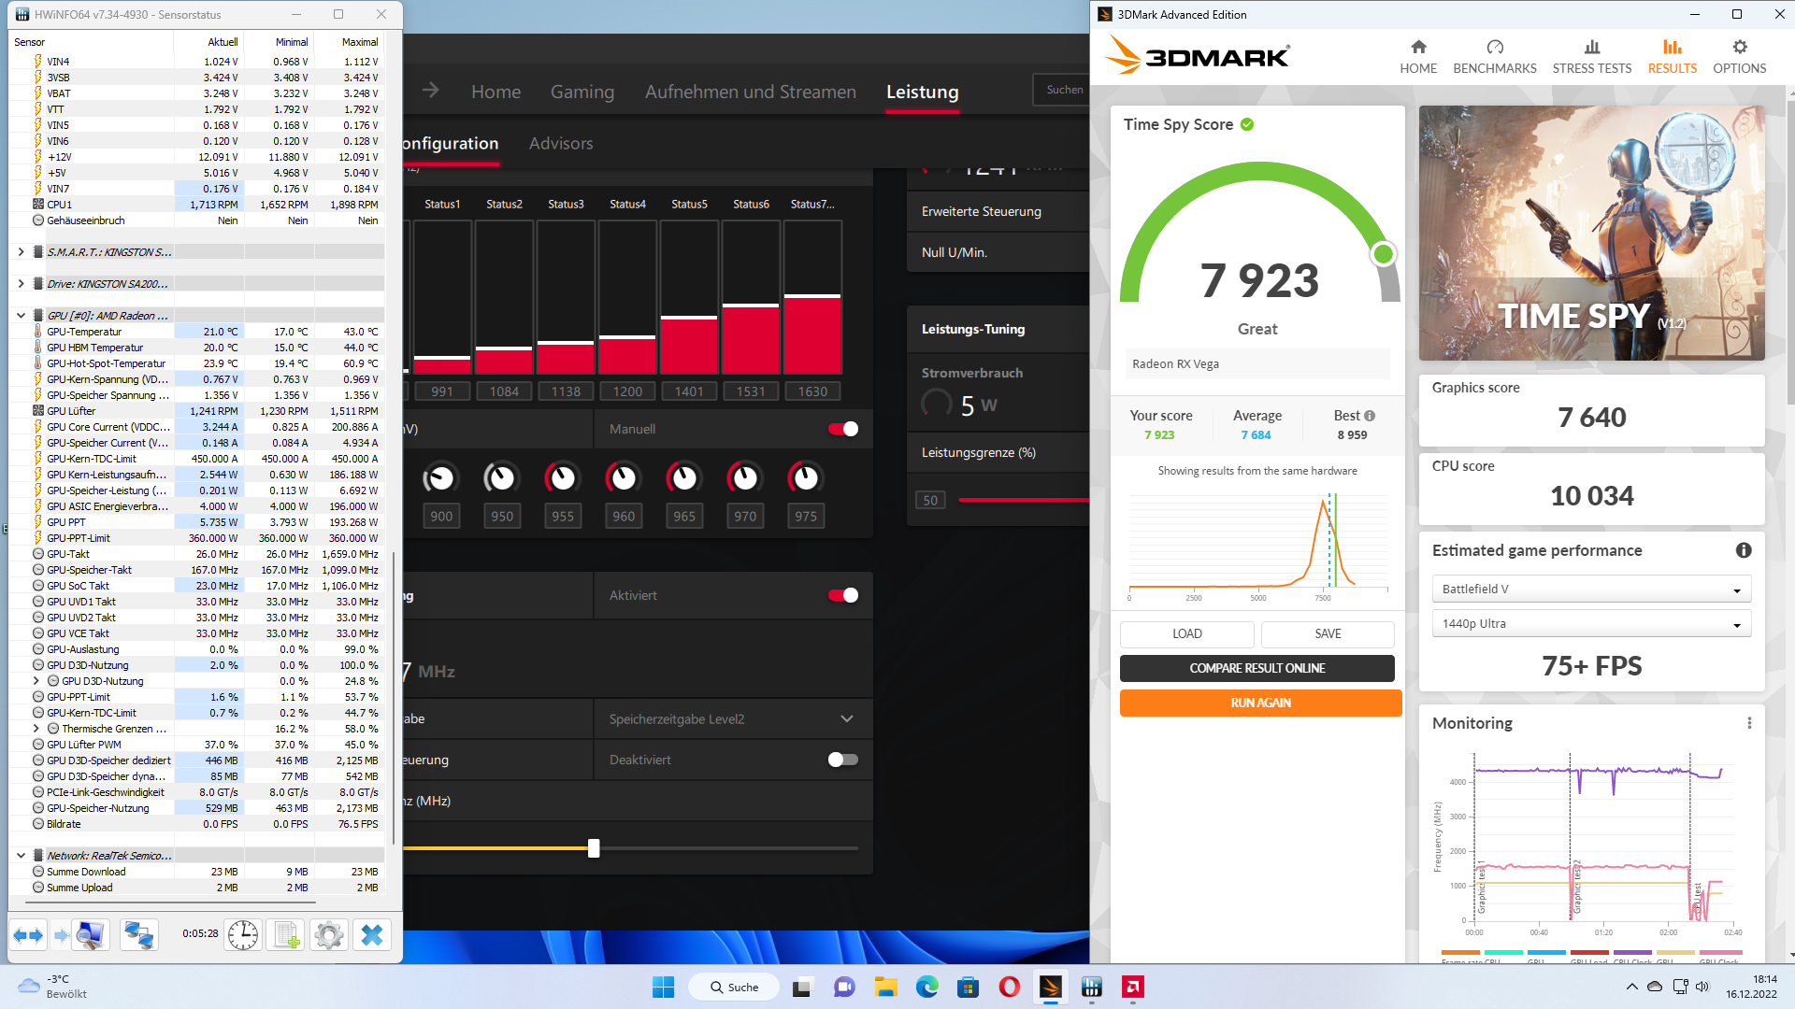This screenshot has height=1009, width=1795.
Task: Click the Status1 fan speed field 991
Action: point(442,391)
